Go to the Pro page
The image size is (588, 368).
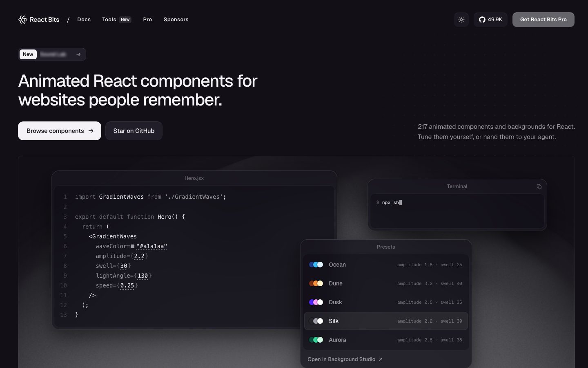point(147,20)
